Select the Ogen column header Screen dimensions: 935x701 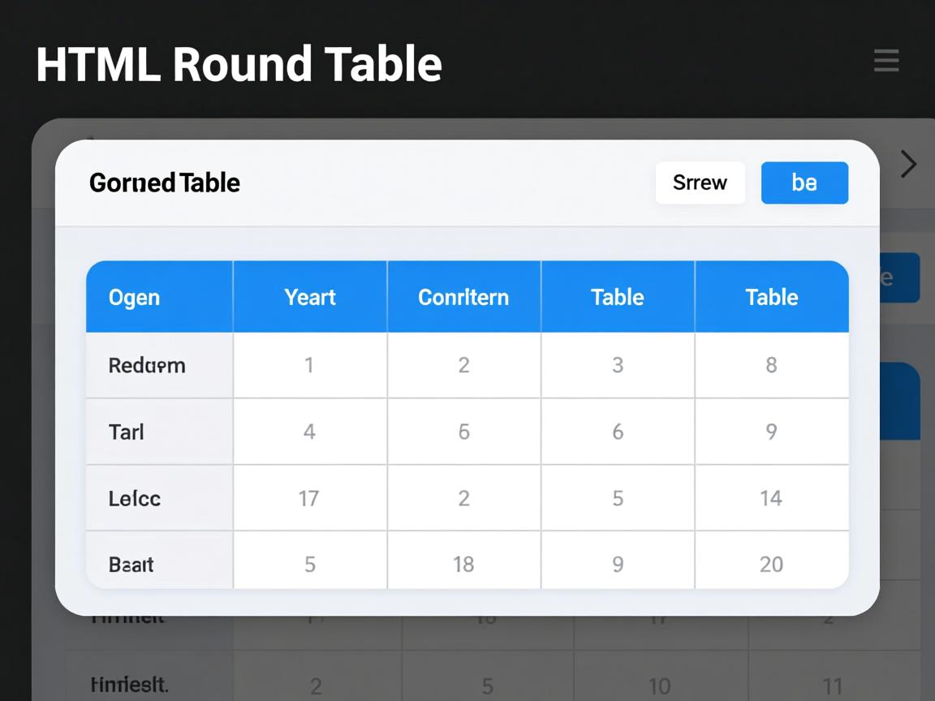pyautogui.click(x=135, y=297)
